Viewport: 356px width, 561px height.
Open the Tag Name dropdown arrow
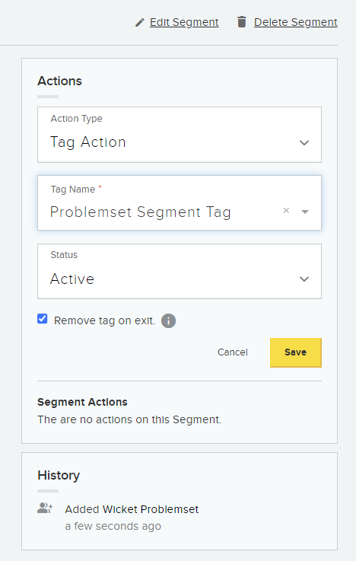pos(305,212)
